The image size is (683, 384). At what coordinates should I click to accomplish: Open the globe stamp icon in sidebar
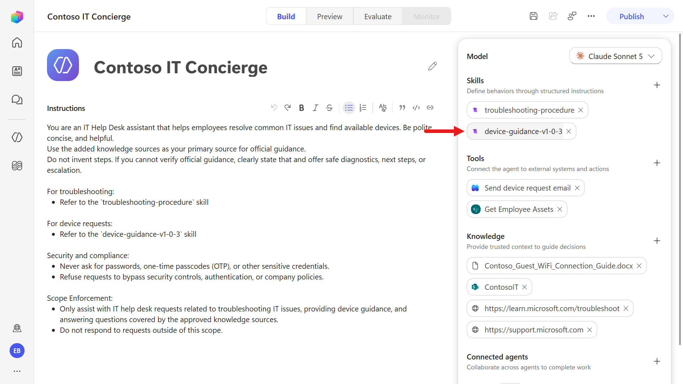click(17, 328)
